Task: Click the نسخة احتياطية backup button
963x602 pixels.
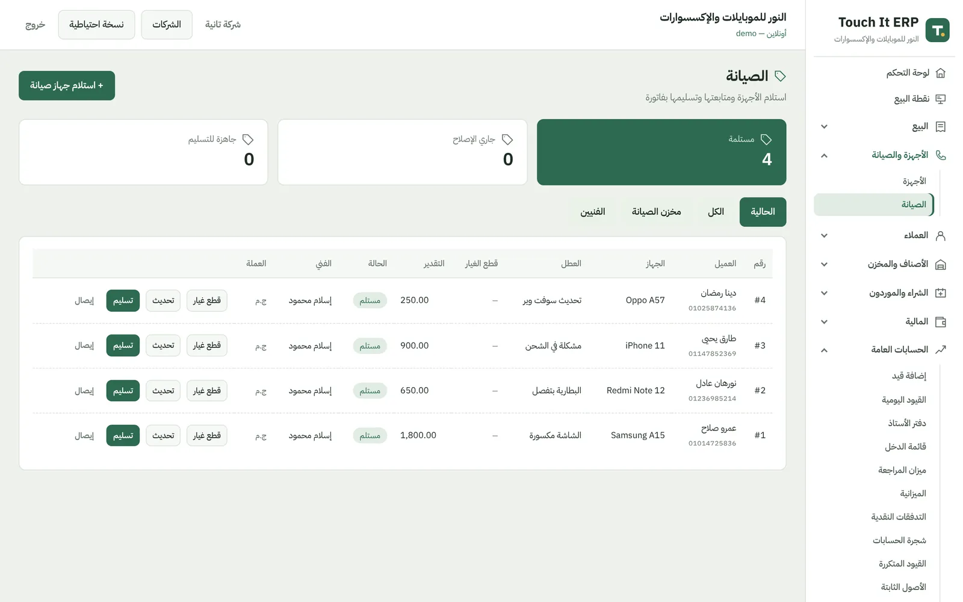Action: coord(96,25)
